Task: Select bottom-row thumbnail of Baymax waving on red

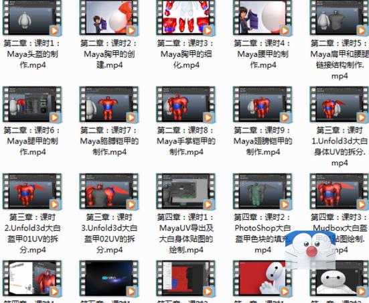Action: [x=263, y=278]
